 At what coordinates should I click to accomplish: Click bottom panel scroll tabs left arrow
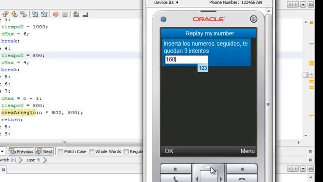tap(290, 168)
